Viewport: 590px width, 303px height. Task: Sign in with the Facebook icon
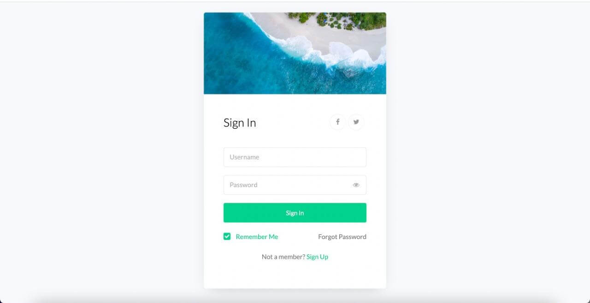337,122
